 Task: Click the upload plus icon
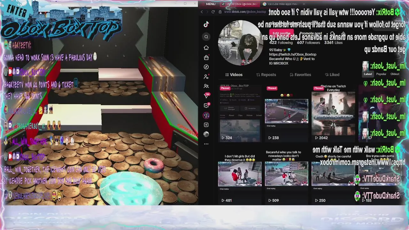click(x=206, y=125)
